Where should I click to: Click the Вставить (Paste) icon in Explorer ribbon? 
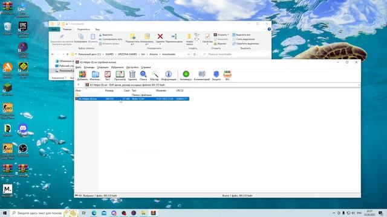(x=93, y=37)
